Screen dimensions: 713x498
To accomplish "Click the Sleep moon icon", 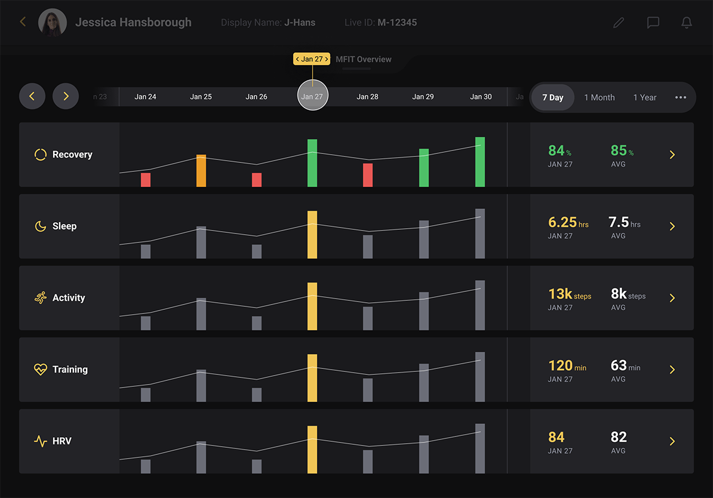I will click(x=40, y=226).
